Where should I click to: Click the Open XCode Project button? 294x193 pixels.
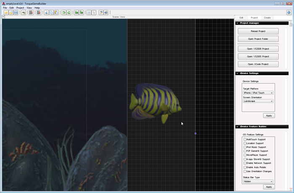[258, 64]
